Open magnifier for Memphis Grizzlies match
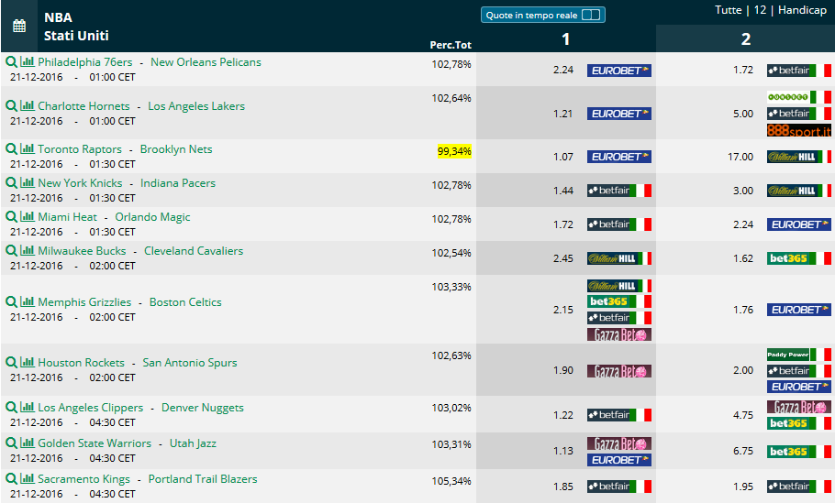835x503 pixels. pos(11,302)
